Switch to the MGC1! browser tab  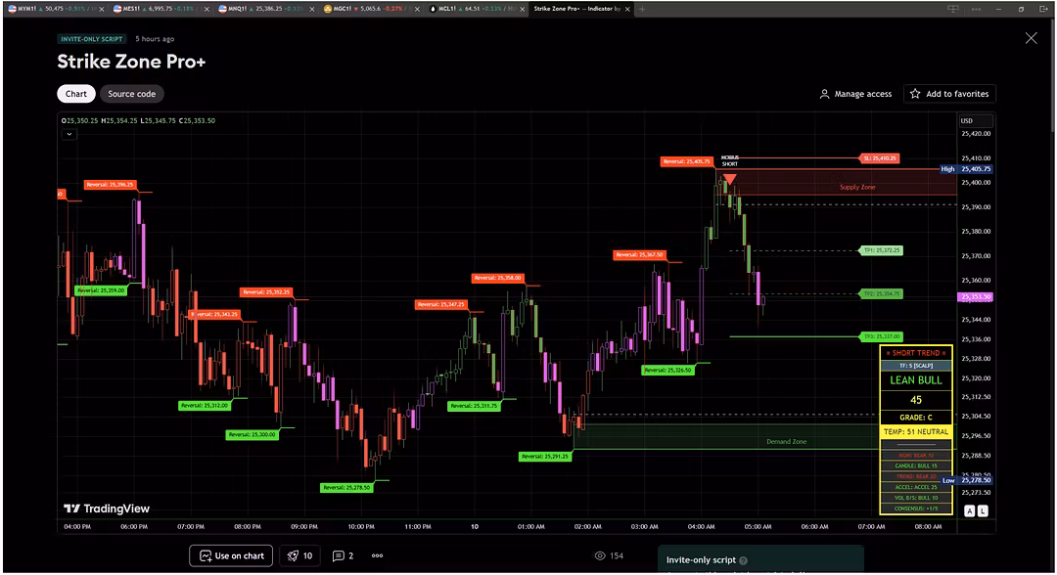[x=375, y=8]
